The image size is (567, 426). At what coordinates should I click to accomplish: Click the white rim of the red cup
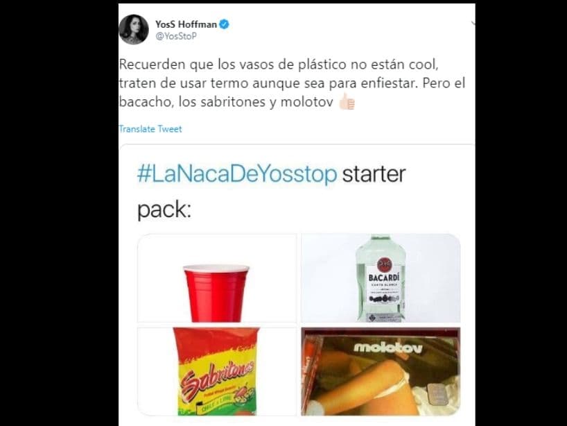point(216,269)
